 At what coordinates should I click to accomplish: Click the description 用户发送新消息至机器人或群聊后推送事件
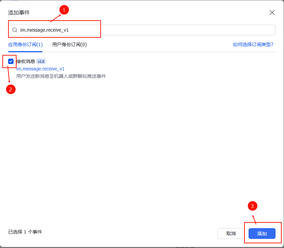pyautogui.click(x=61, y=76)
